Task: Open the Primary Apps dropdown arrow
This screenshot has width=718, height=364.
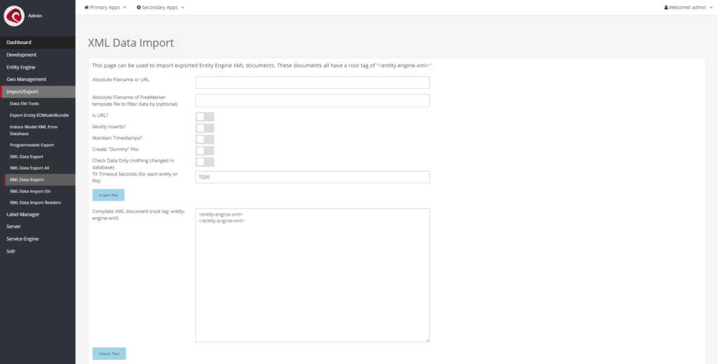Action: click(x=124, y=8)
